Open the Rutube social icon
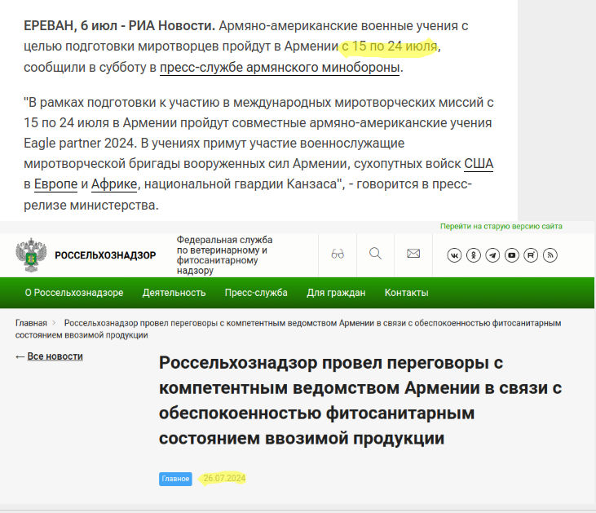 click(531, 255)
